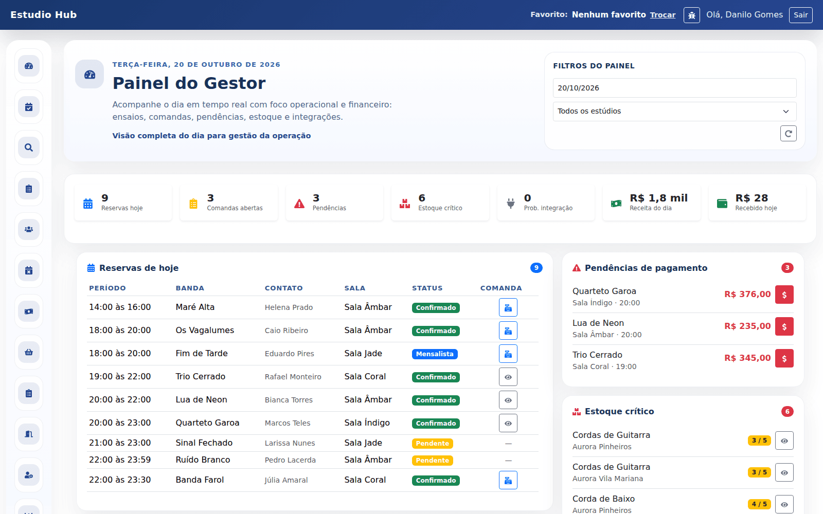Open the clipboard icon below the basket icon
Image resolution: width=823 pixels, height=514 pixels.
pyautogui.click(x=29, y=393)
